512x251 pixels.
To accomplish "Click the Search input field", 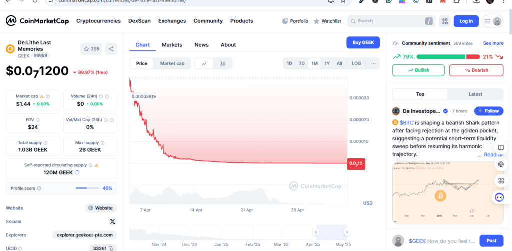I will tap(391, 21).
